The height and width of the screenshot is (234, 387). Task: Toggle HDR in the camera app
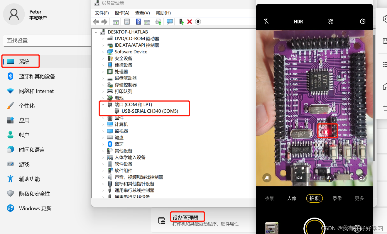click(298, 21)
